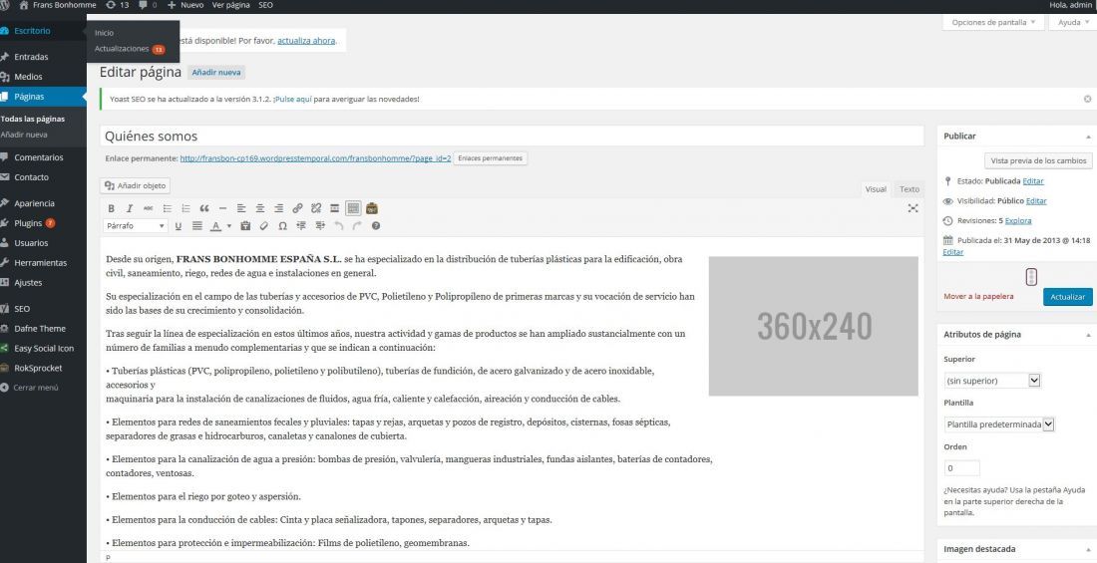Open WordPress logo in admin bar
Image resolution: width=1097 pixels, height=563 pixels.
click(x=6, y=5)
